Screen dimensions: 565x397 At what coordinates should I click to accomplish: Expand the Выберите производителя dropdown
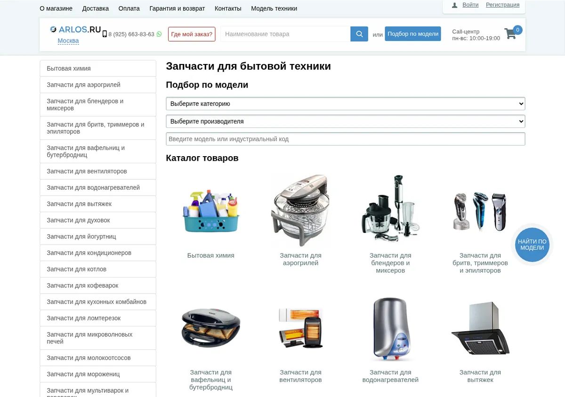(346, 121)
